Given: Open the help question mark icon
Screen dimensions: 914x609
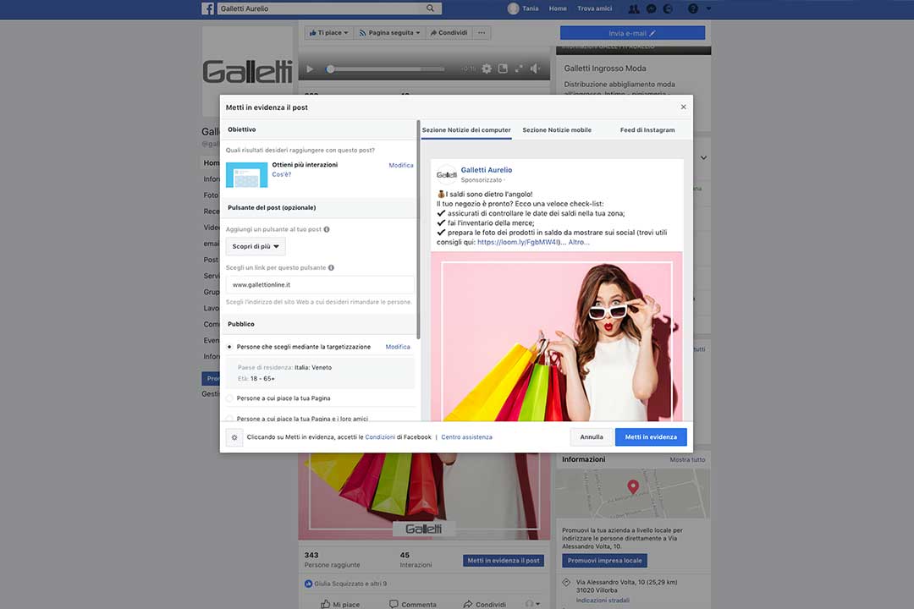Looking at the screenshot, I should click(692, 8).
